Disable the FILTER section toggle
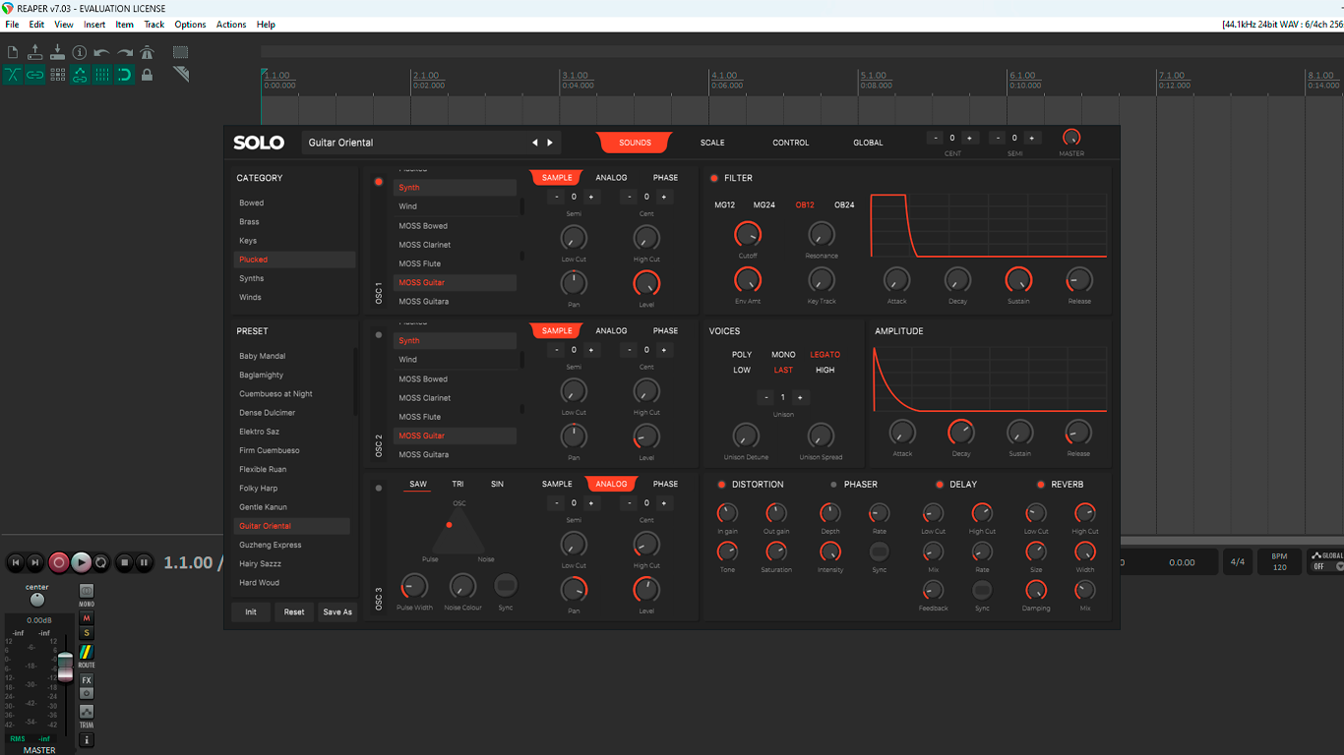The width and height of the screenshot is (1344, 755). click(x=714, y=178)
